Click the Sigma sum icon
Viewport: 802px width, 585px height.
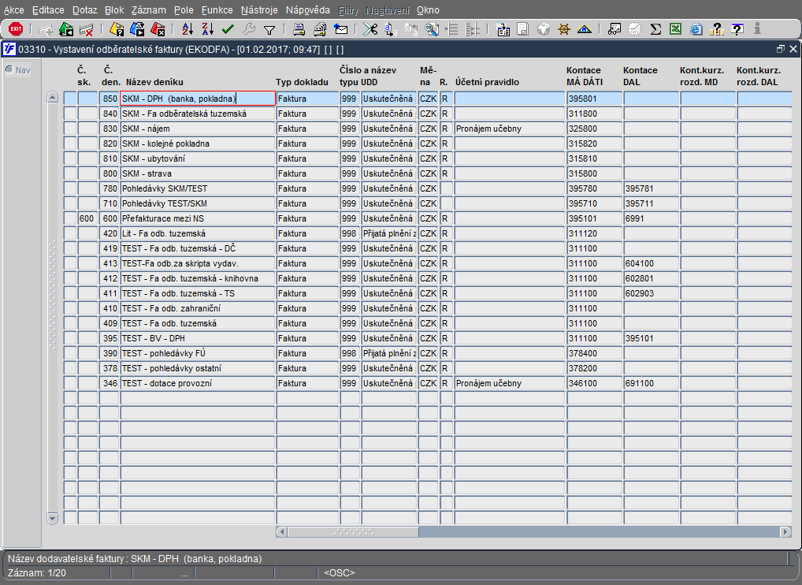[x=655, y=30]
